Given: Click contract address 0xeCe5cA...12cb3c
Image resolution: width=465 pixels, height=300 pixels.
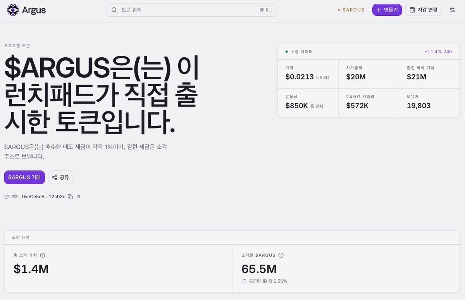Looking at the screenshot, I should [x=44, y=197].
